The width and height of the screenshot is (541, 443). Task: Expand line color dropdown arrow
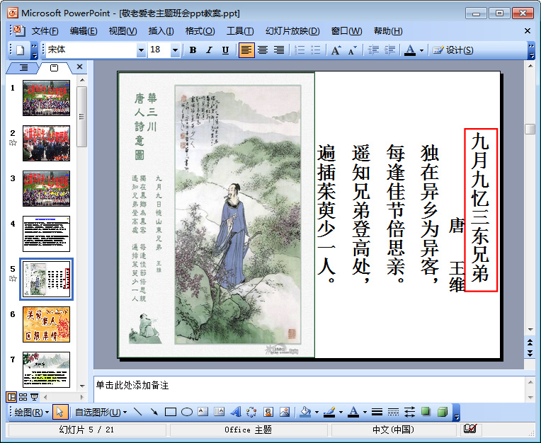click(341, 412)
